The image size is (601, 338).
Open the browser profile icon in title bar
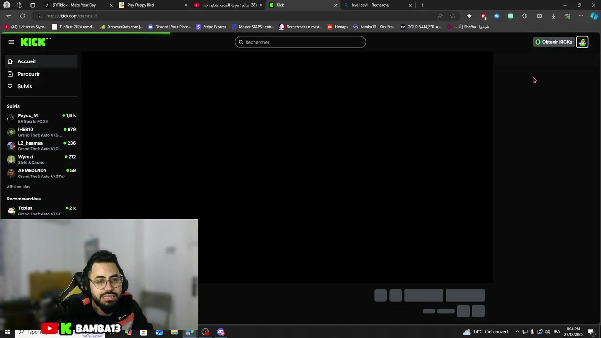7,5
